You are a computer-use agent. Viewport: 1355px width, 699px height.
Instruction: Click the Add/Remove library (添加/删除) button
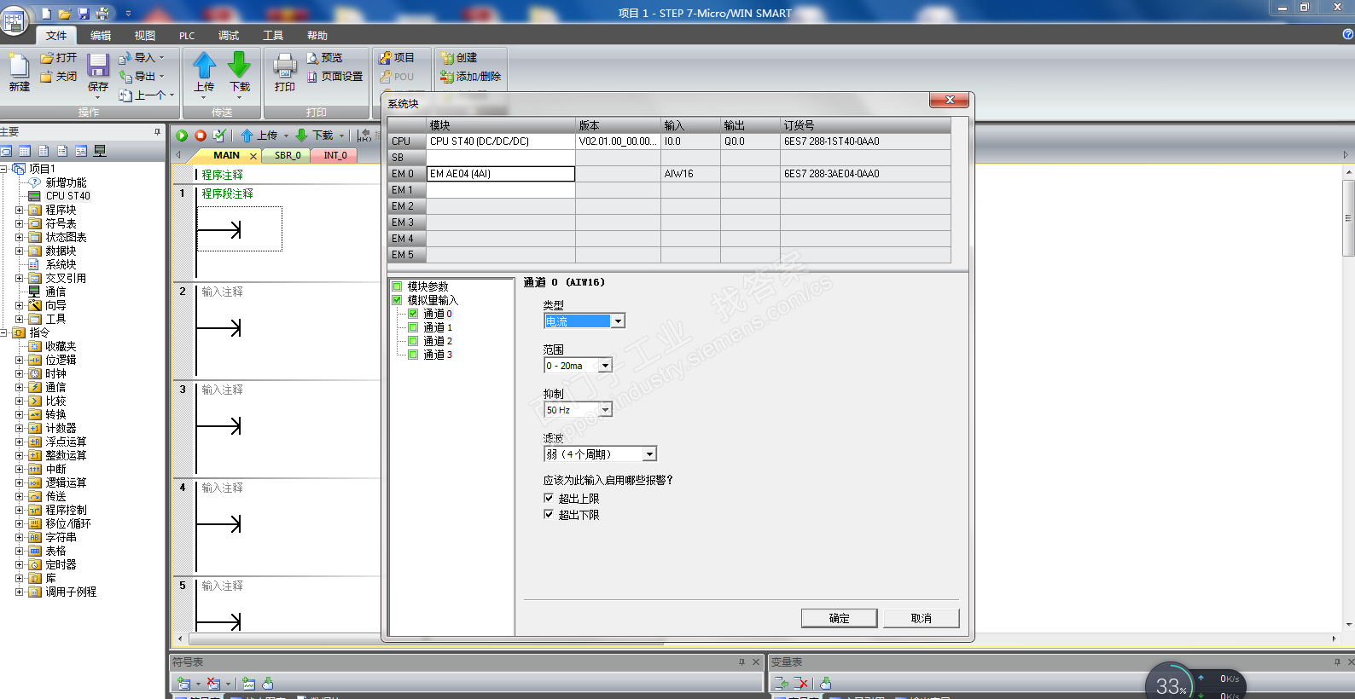pyautogui.click(x=470, y=77)
